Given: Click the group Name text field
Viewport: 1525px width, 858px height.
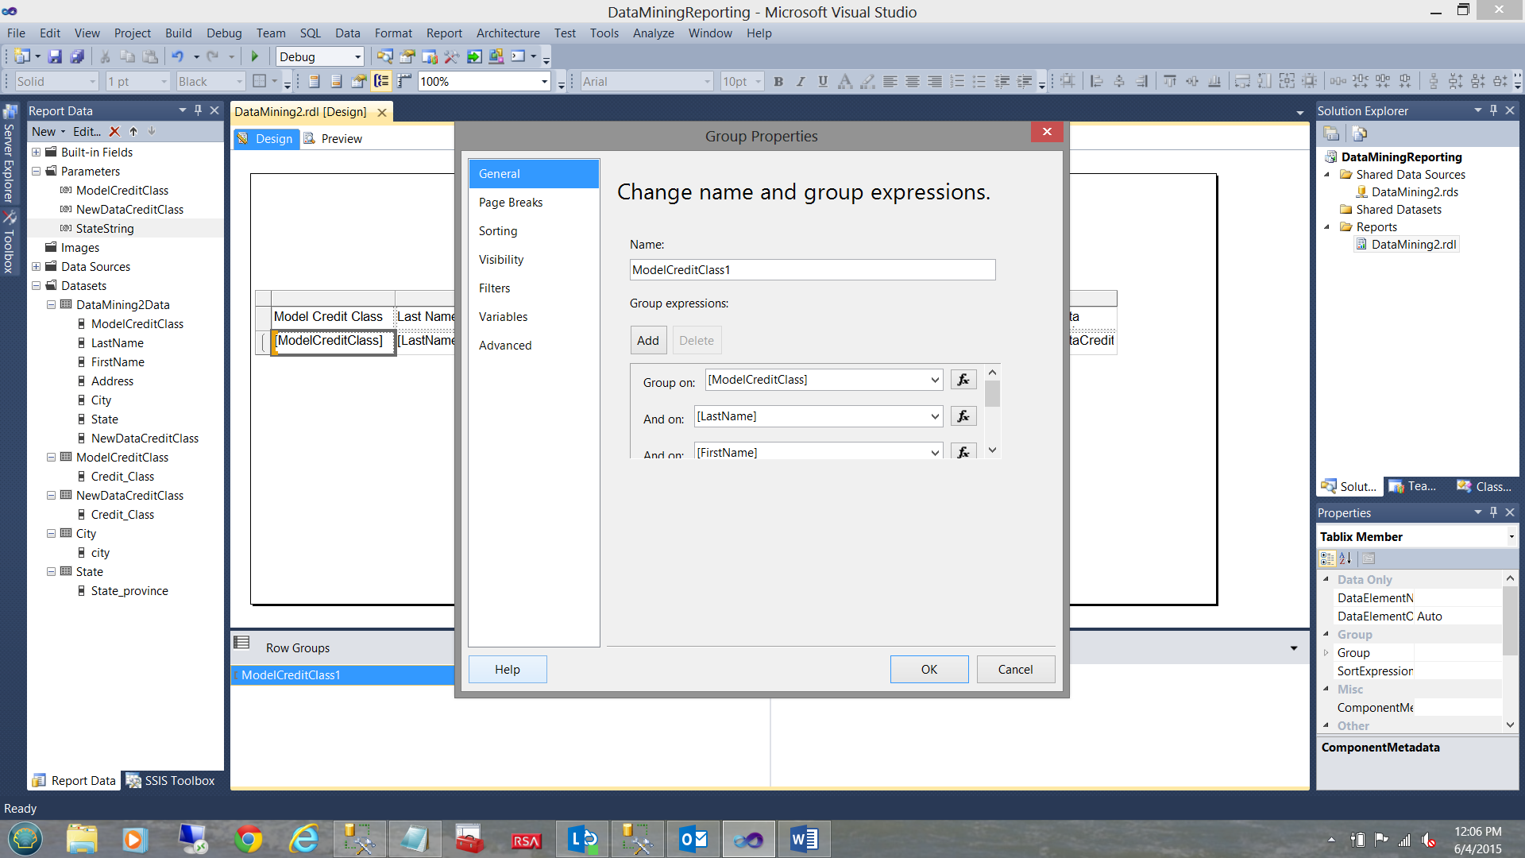Looking at the screenshot, I should [x=812, y=270].
